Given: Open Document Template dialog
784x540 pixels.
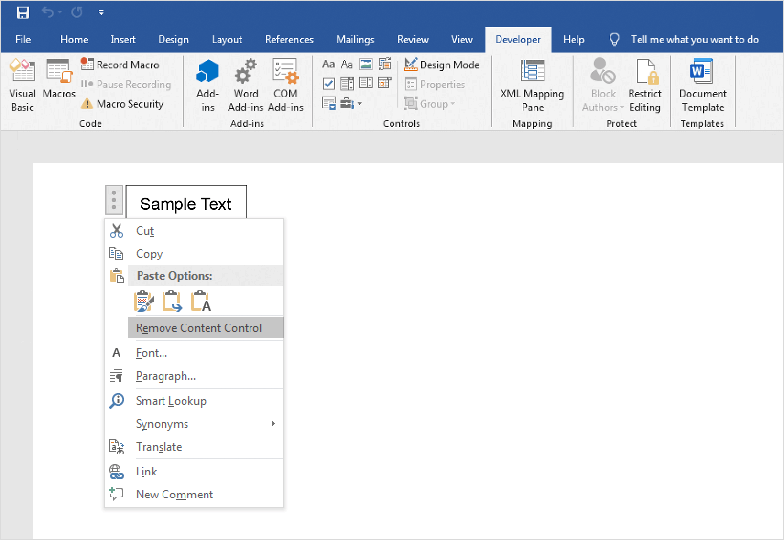Looking at the screenshot, I should click(703, 86).
